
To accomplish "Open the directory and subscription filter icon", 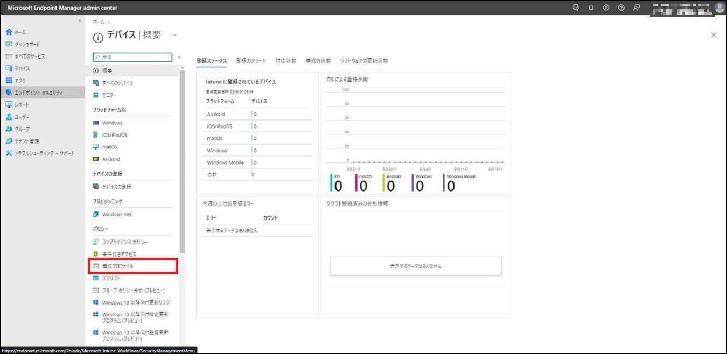I will point(576,8).
